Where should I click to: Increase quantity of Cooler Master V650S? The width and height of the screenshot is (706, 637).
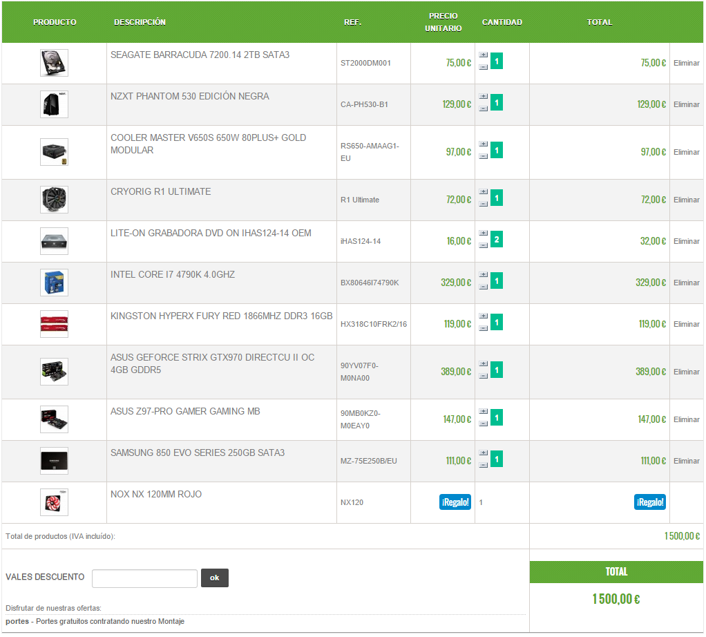coord(483,144)
